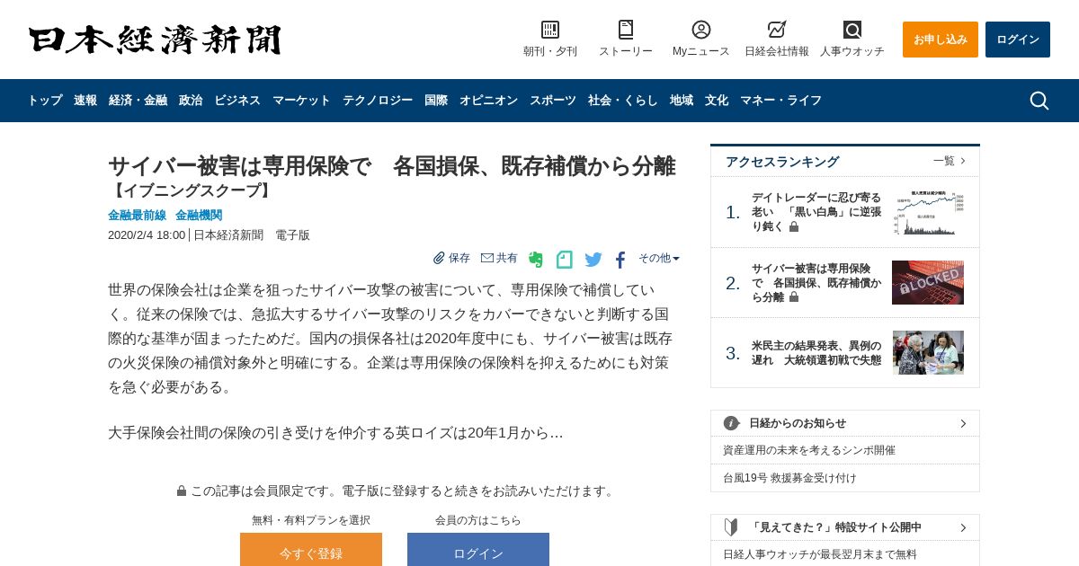Open the その他 share dropdown
Screen dimensions: 1079x566
pyautogui.click(x=659, y=258)
